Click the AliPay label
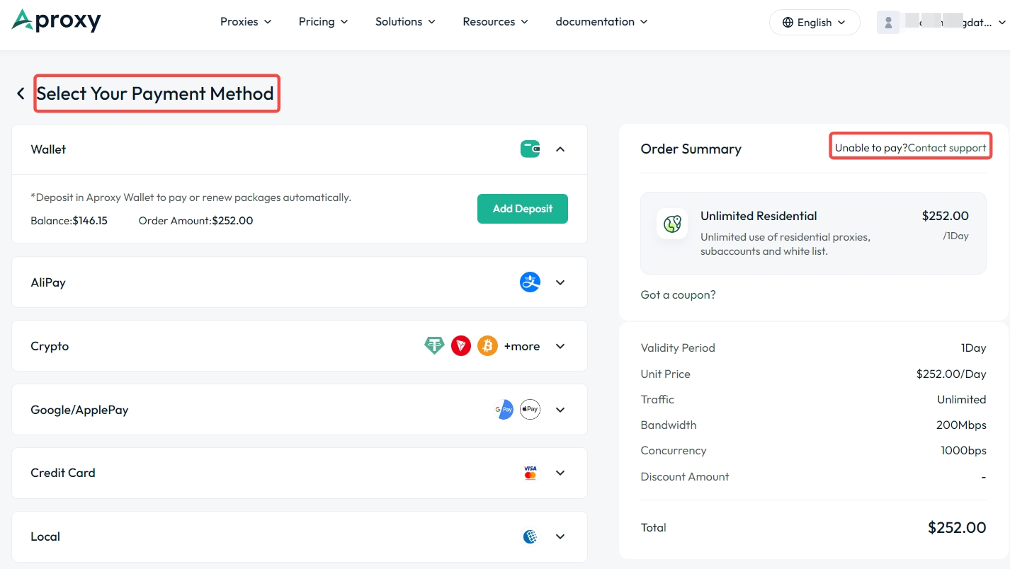1010x569 pixels. coord(48,282)
